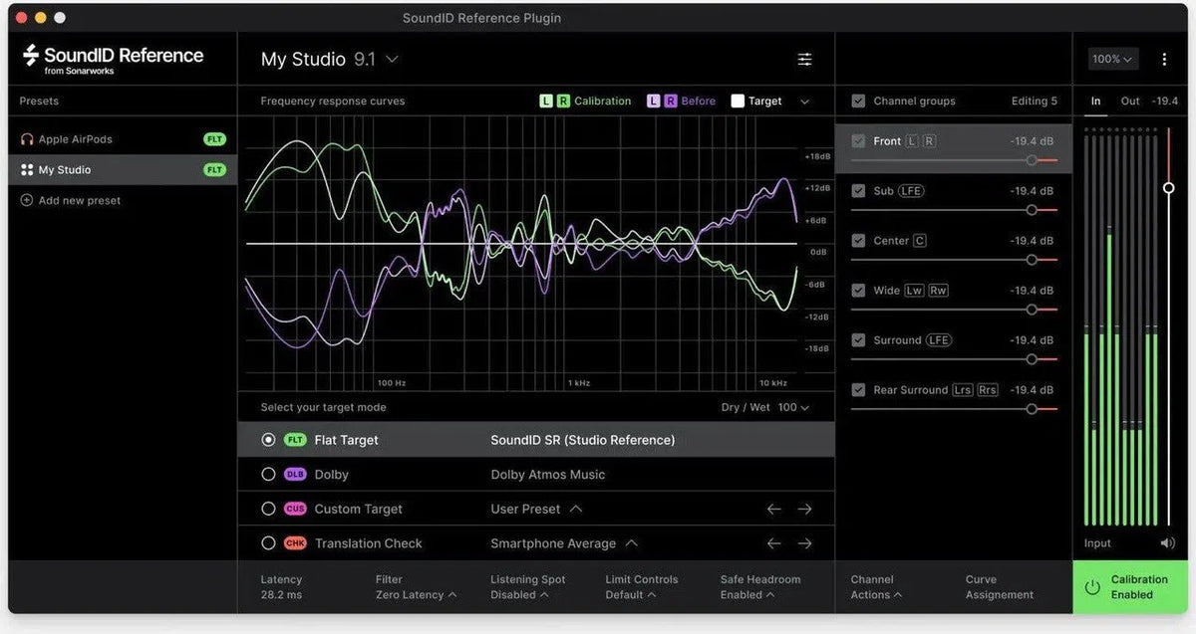Toggle the Front channel group checkbox
The image size is (1196, 634).
click(x=858, y=140)
